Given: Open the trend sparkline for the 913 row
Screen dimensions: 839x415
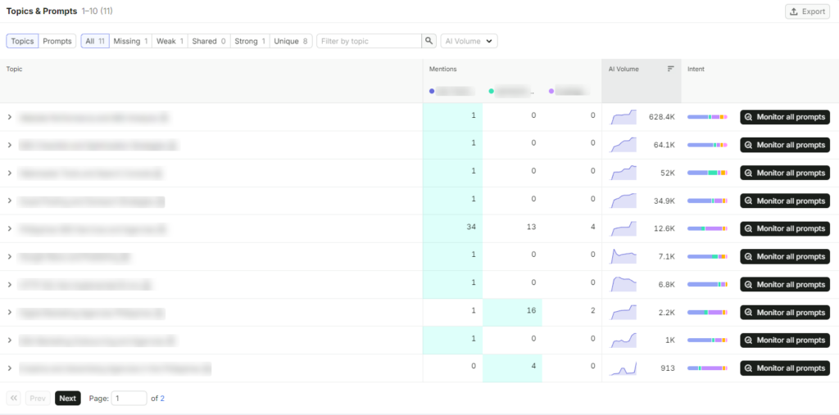Looking at the screenshot, I should coord(624,368).
